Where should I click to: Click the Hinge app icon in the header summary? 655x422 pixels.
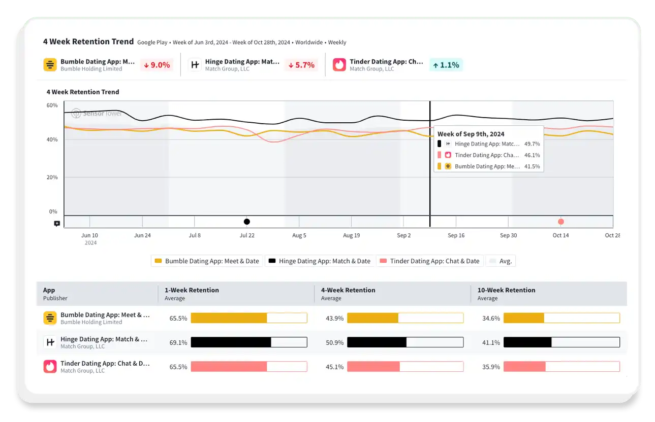[x=195, y=64]
